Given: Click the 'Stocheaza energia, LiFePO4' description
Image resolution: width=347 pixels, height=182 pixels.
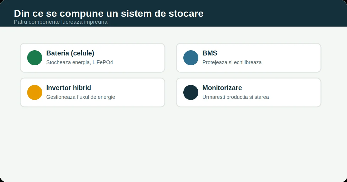Looking at the screenshot, I should [x=80, y=62].
